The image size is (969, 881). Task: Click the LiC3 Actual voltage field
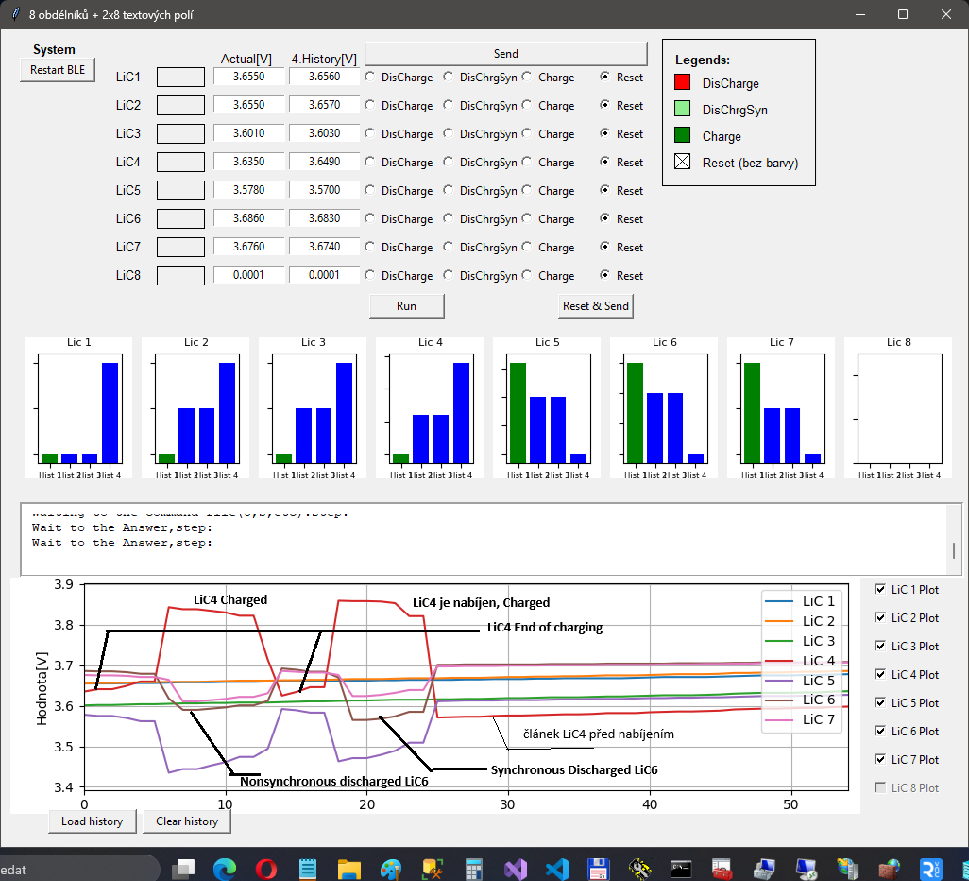(249, 134)
